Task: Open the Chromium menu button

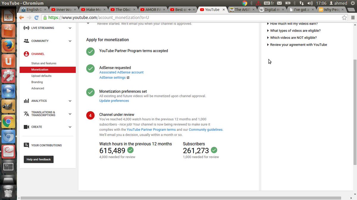Action: tap(353, 18)
